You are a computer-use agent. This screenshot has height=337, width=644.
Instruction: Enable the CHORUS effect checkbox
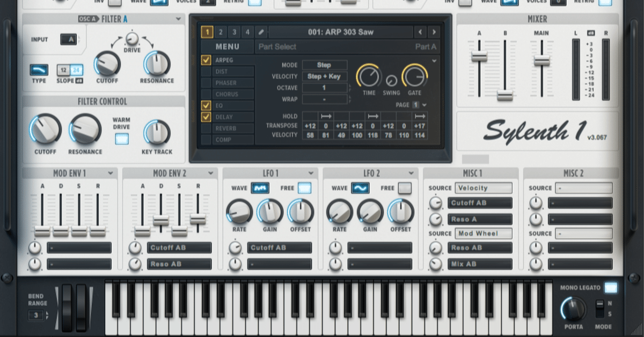206,94
